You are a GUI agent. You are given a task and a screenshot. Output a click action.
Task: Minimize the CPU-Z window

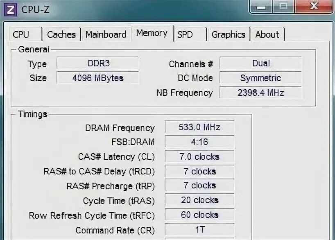click(261, 7)
